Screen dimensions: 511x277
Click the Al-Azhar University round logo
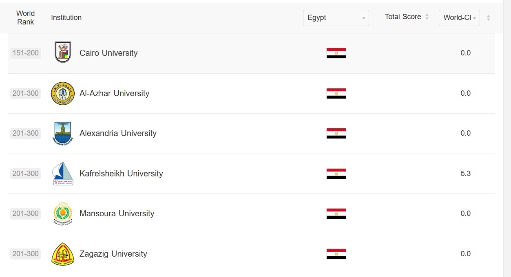pos(63,93)
